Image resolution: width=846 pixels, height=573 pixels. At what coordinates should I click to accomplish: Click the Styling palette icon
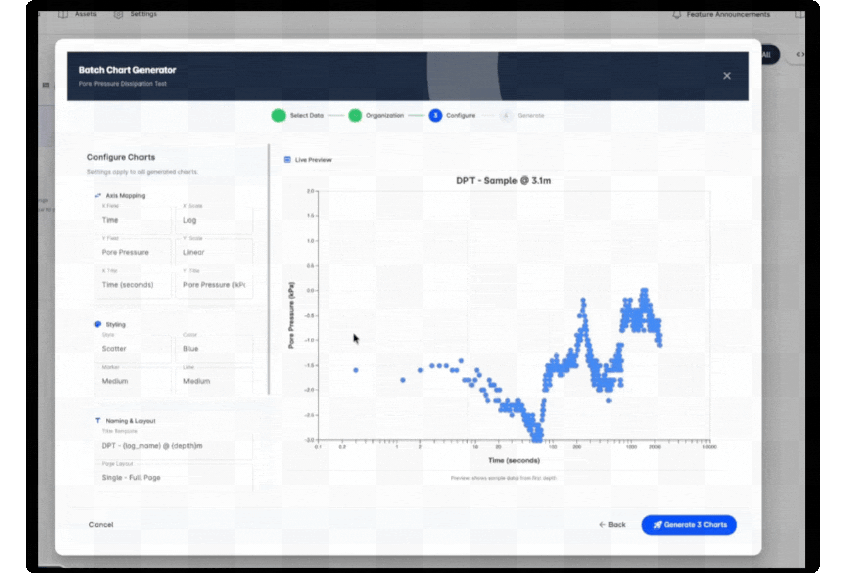click(x=97, y=324)
